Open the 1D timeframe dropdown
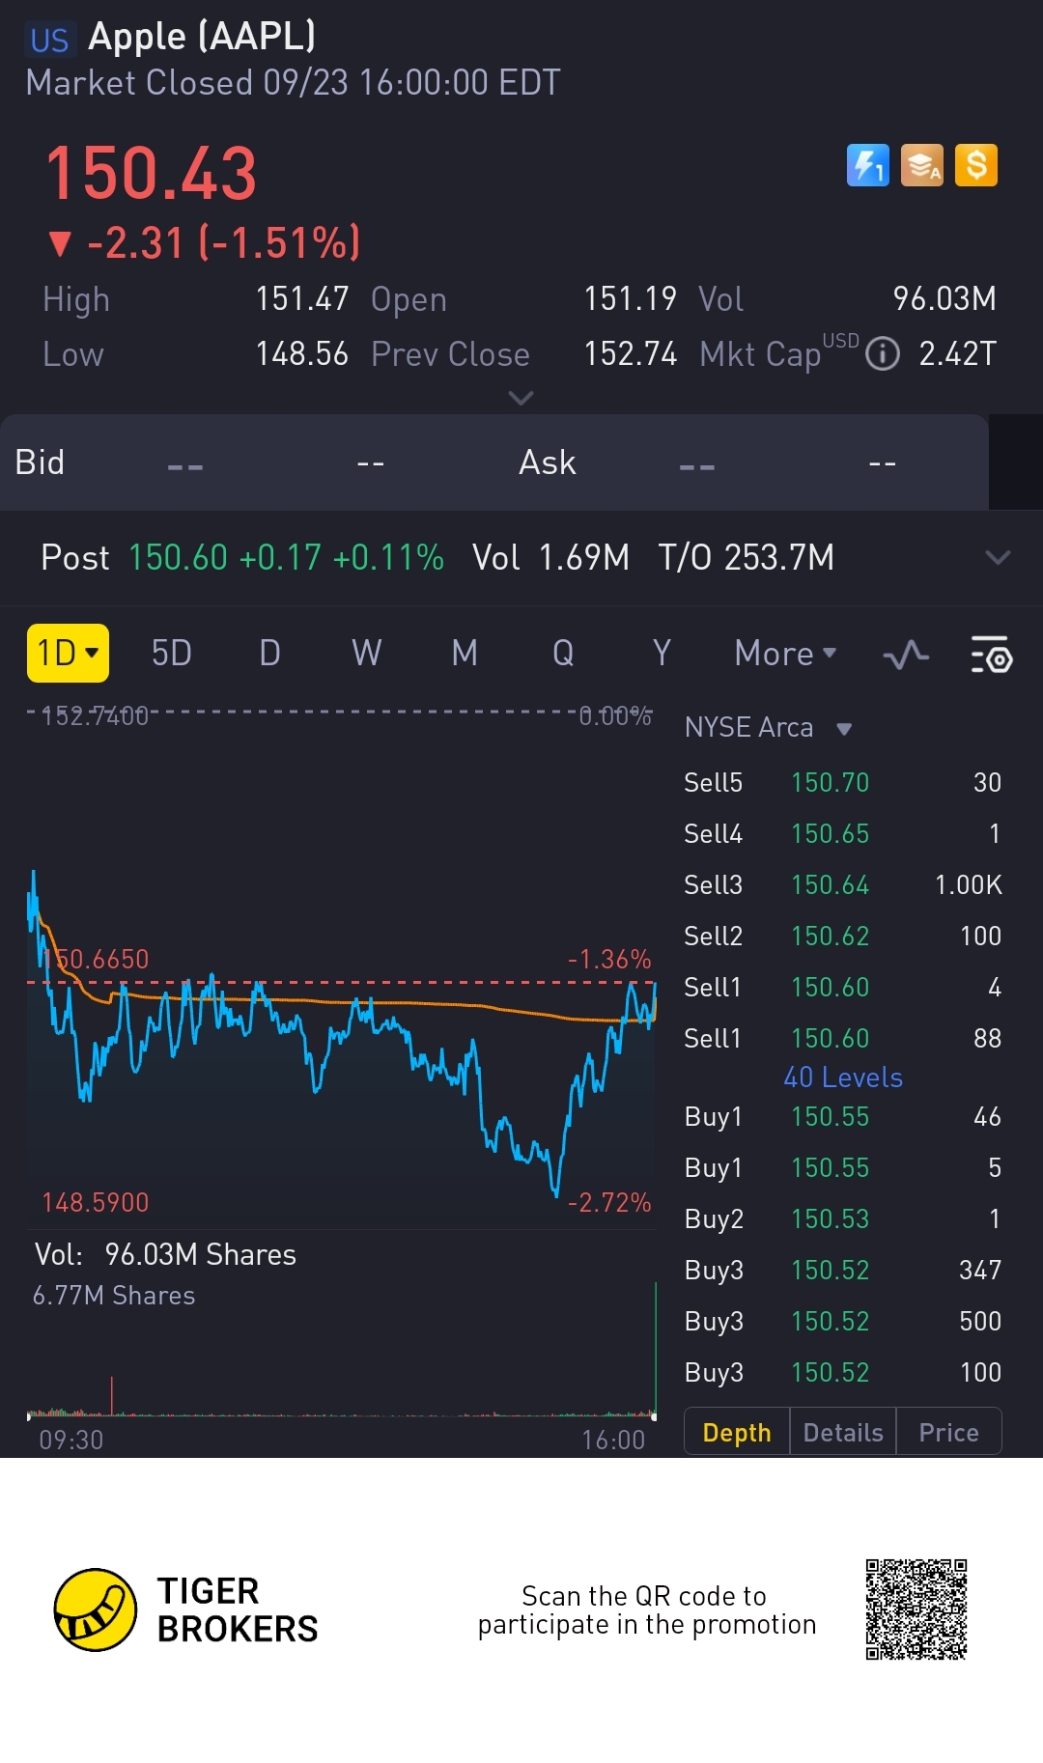This screenshot has height=1763, width=1043. point(68,653)
